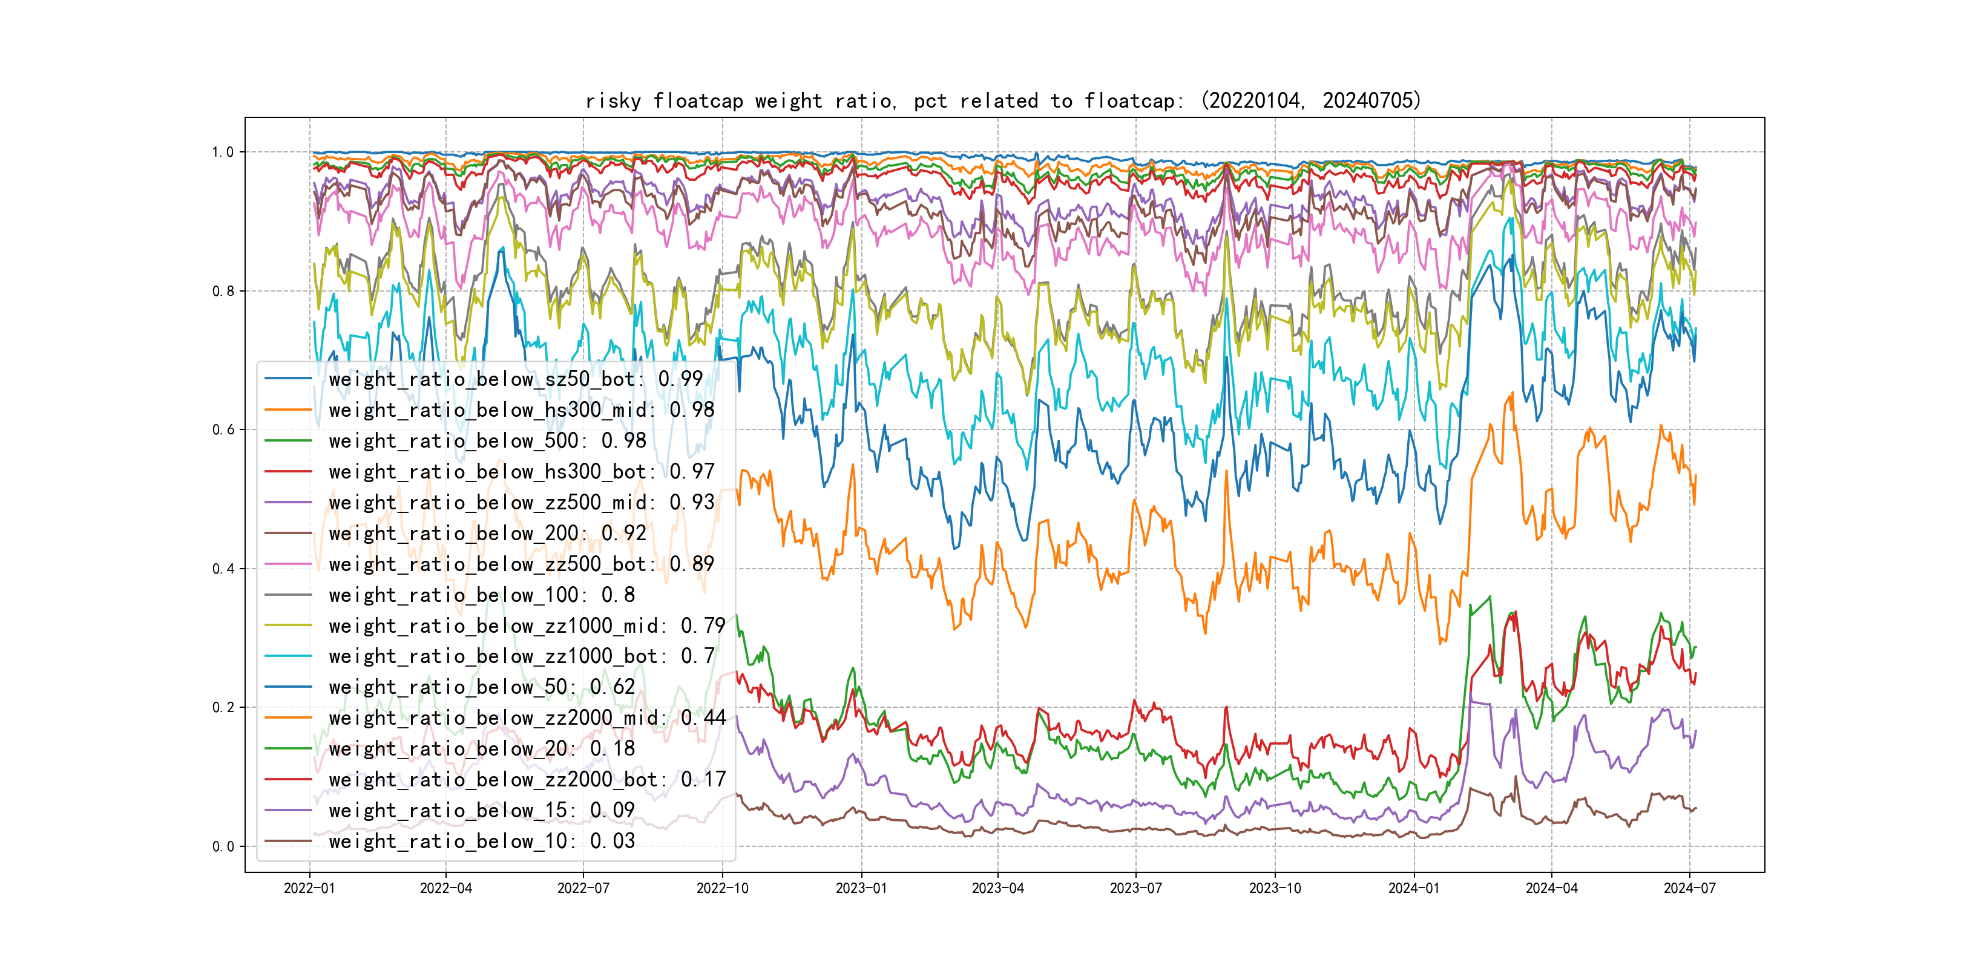
Task: Click the red hs300_bot legend line swatch
Action: 289,472
